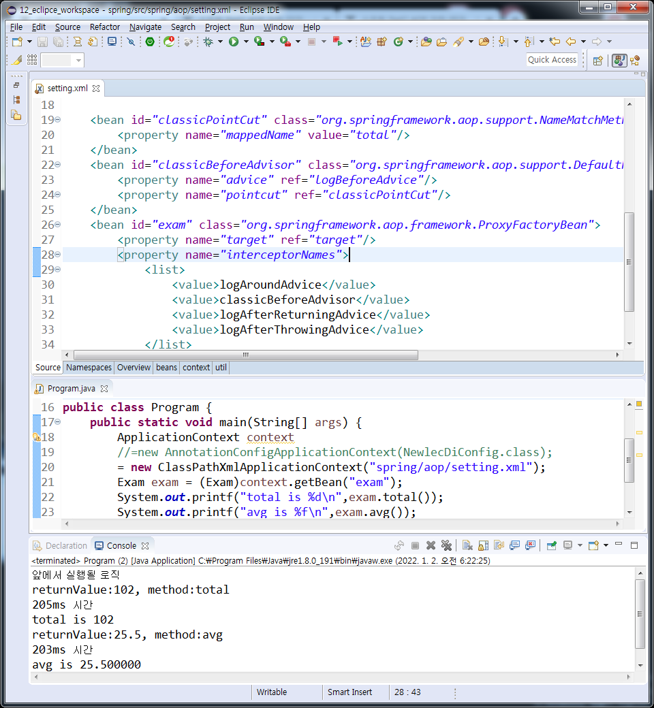The image size is (654, 708).
Task: Close the setting.xml editor tab
Action: click(x=96, y=88)
